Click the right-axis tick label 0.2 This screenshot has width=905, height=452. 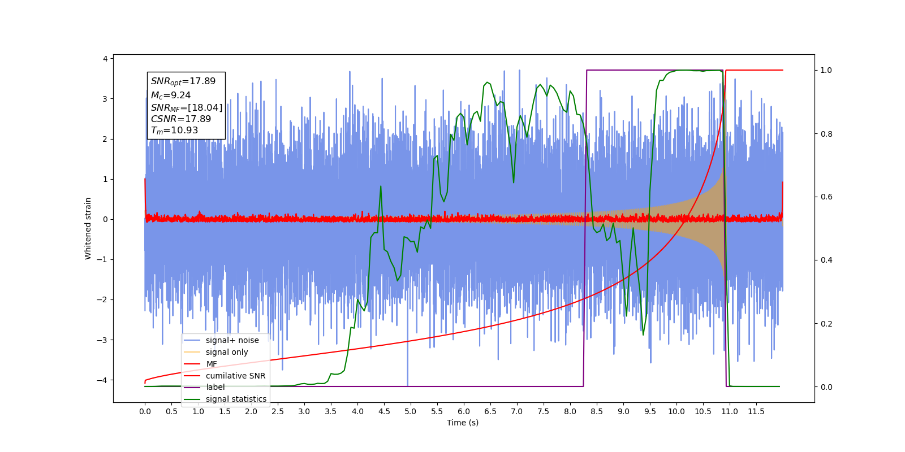tap(826, 324)
